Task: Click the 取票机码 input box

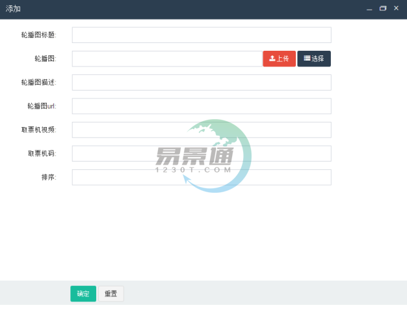Action: click(202, 154)
